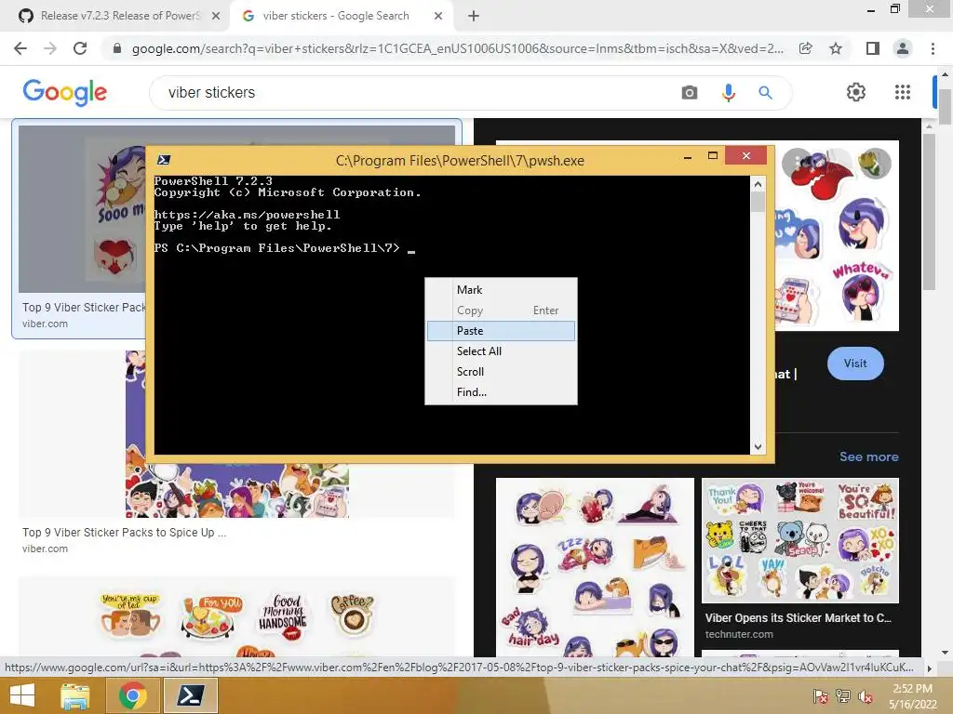Viewport: 953px width, 714px height.
Task: Click the PowerShell console scroll-up arrow
Action: (x=758, y=184)
